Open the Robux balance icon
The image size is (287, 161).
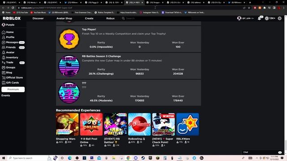click(267, 18)
